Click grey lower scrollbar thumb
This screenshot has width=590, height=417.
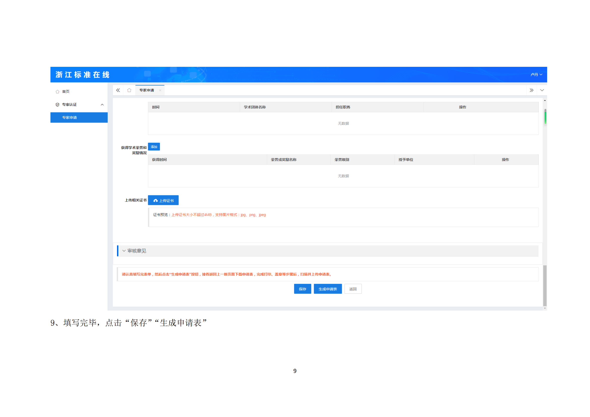[545, 286]
